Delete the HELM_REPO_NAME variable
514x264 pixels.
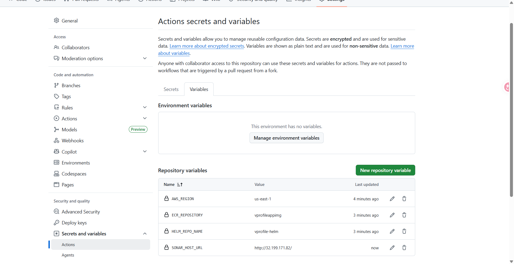tap(404, 231)
